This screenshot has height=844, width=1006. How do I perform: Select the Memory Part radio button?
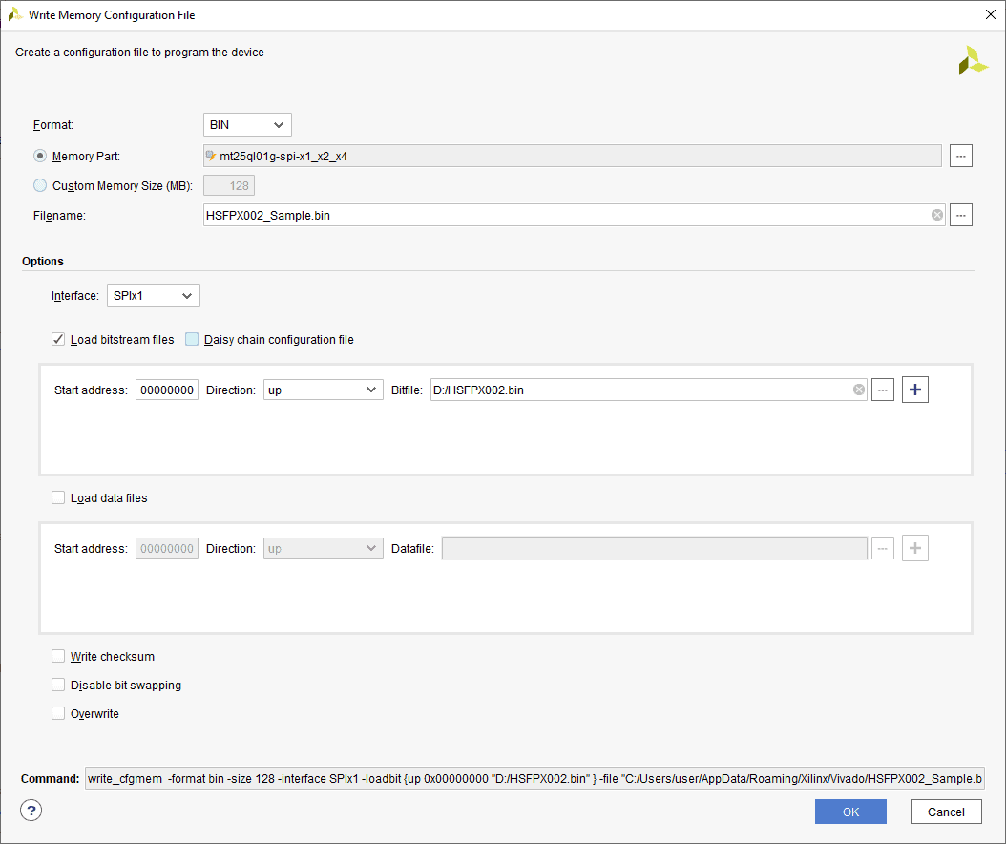click(40, 156)
